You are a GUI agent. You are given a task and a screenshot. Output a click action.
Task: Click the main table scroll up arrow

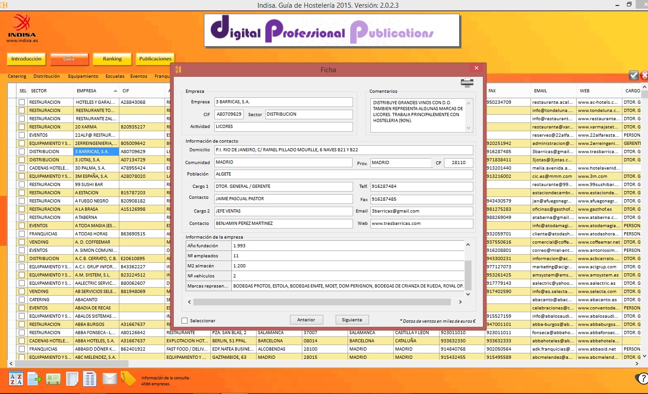(x=644, y=87)
